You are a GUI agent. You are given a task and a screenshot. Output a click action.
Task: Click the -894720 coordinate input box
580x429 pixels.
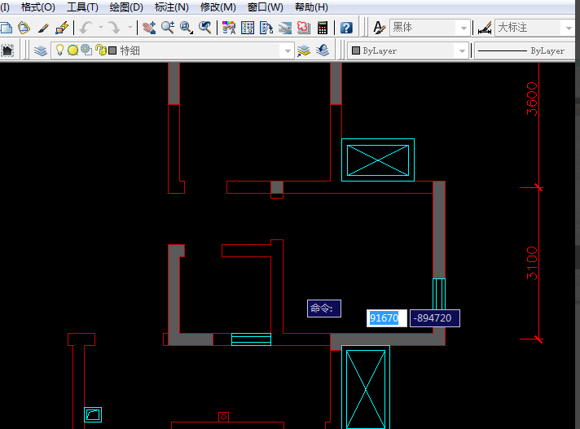coord(435,318)
